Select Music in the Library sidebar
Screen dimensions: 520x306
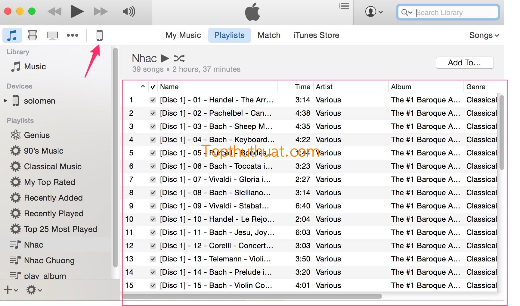tap(56, 67)
